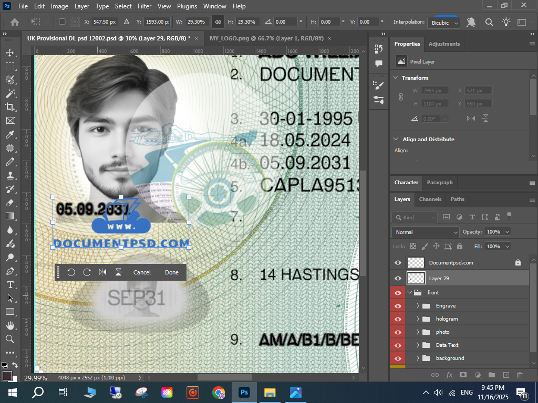Toggle the reference point checkbox in options bar
This screenshot has height=403, width=538.
coord(62,22)
